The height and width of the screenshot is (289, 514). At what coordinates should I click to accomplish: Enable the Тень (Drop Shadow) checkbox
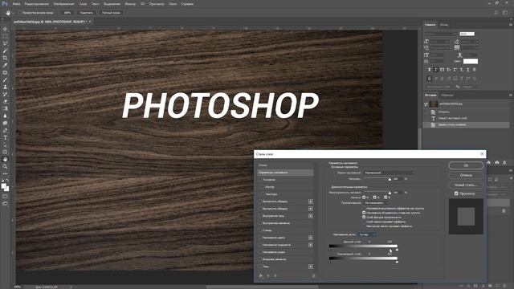pyautogui.click(x=260, y=267)
